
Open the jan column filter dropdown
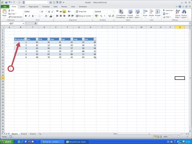[x=37, y=39]
